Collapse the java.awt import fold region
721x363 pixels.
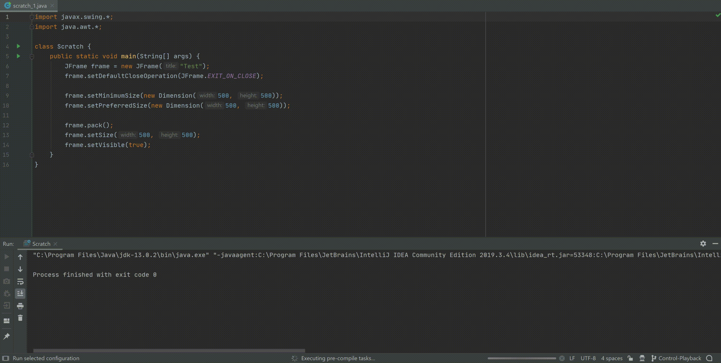point(32,27)
